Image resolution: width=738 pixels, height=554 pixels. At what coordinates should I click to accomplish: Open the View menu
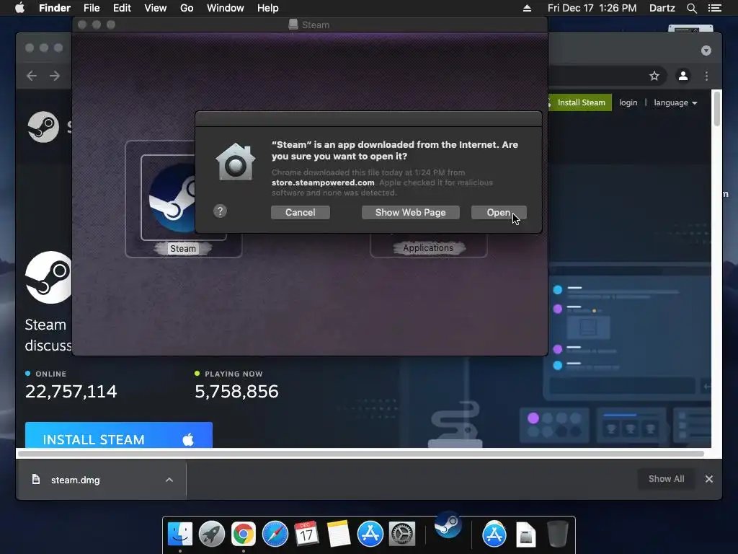pyautogui.click(x=156, y=8)
